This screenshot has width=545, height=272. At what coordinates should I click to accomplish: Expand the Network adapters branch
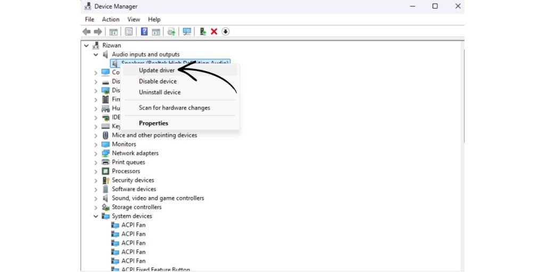96,154
